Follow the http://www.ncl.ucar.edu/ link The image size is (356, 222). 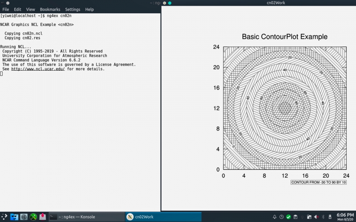coord(38,69)
